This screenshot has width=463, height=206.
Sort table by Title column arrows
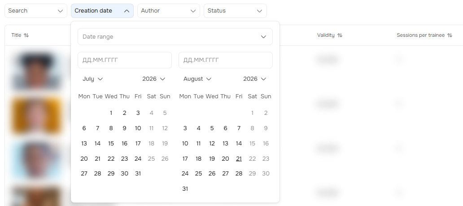click(26, 35)
